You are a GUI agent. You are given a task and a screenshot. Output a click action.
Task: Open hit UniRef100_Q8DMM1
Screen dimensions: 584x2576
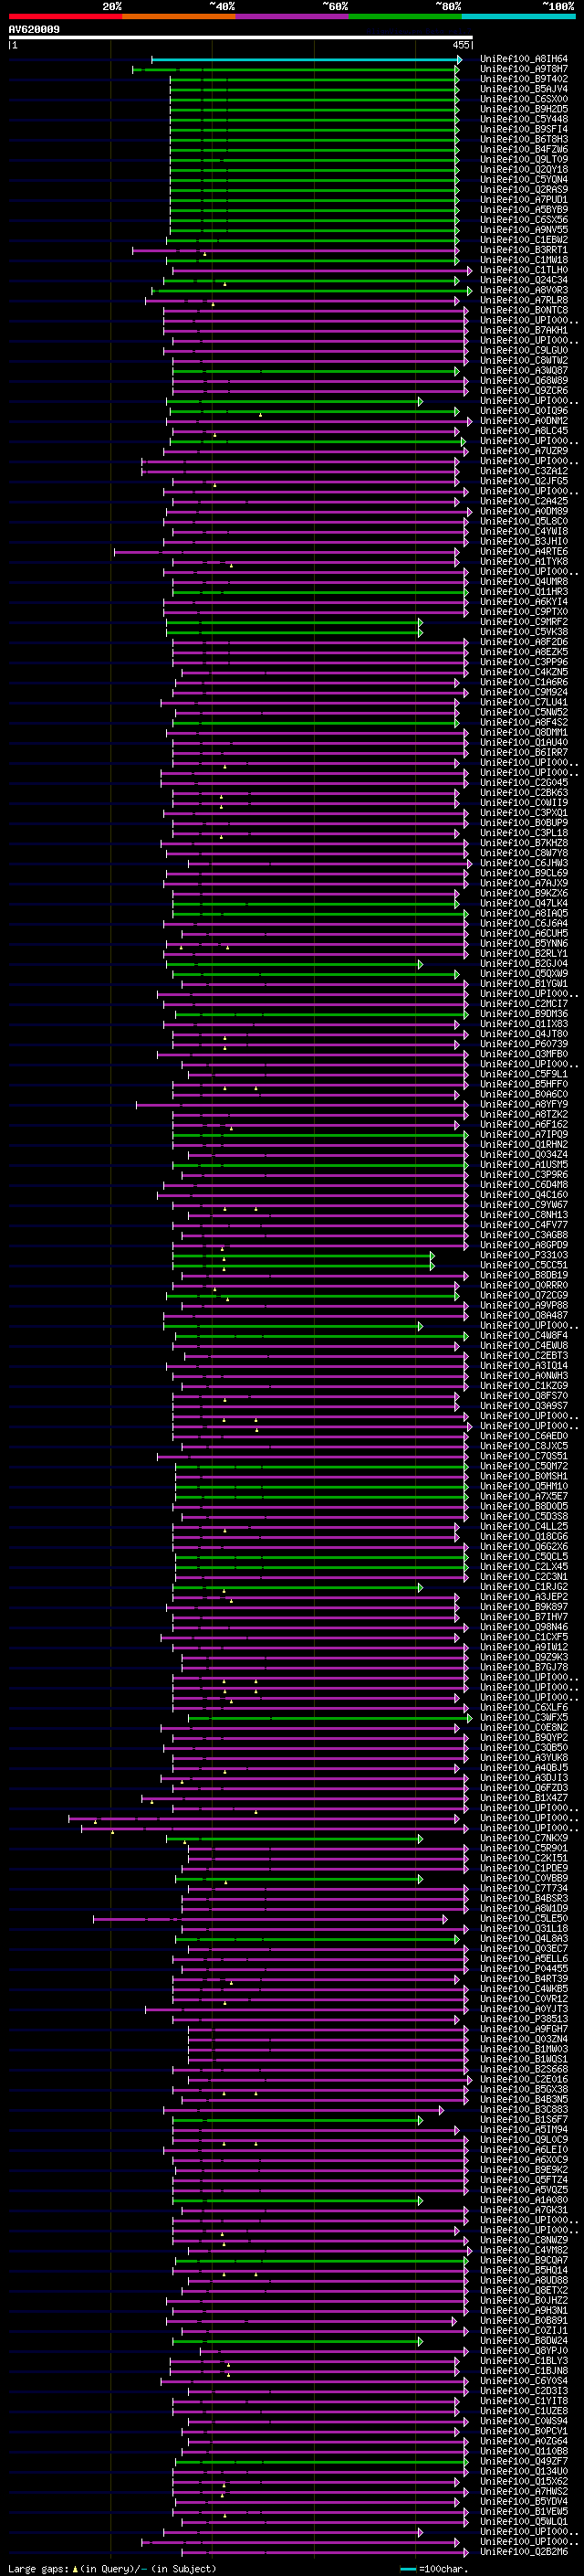(x=523, y=733)
